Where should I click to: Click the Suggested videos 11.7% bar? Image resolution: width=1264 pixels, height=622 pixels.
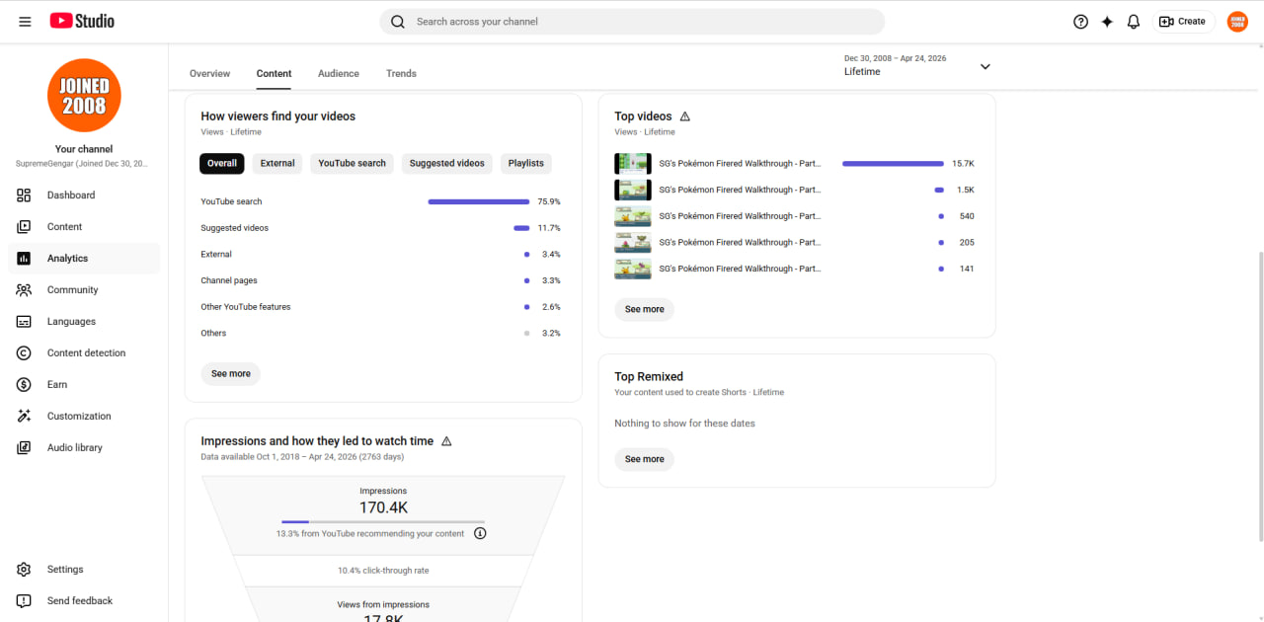click(521, 228)
